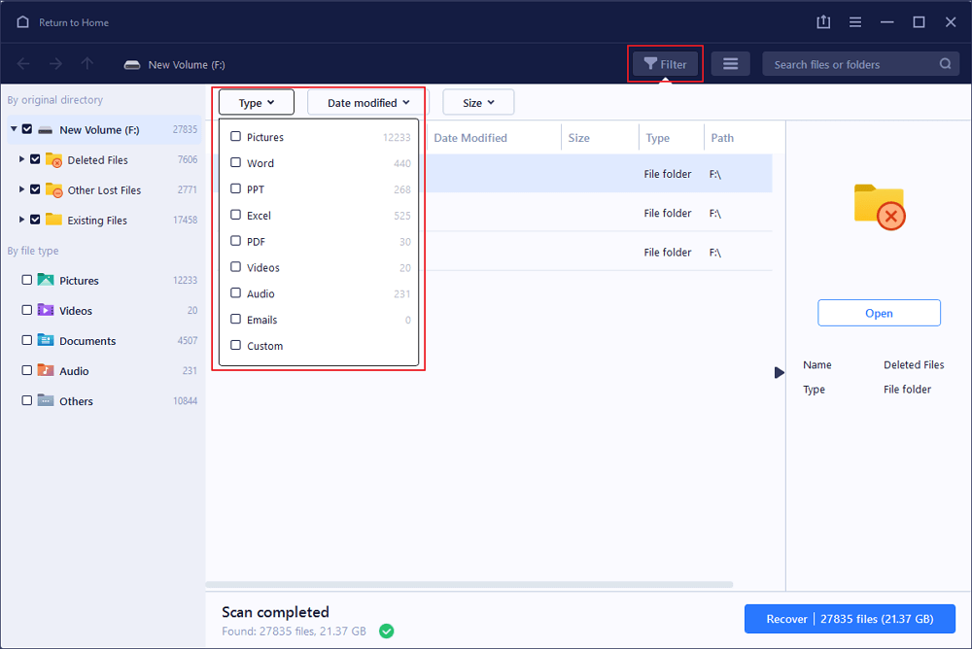Image resolution: width=972 pixels, height=649 pixels.
Task: Open the hamburger menu in title bar
Action: [855, 21]
